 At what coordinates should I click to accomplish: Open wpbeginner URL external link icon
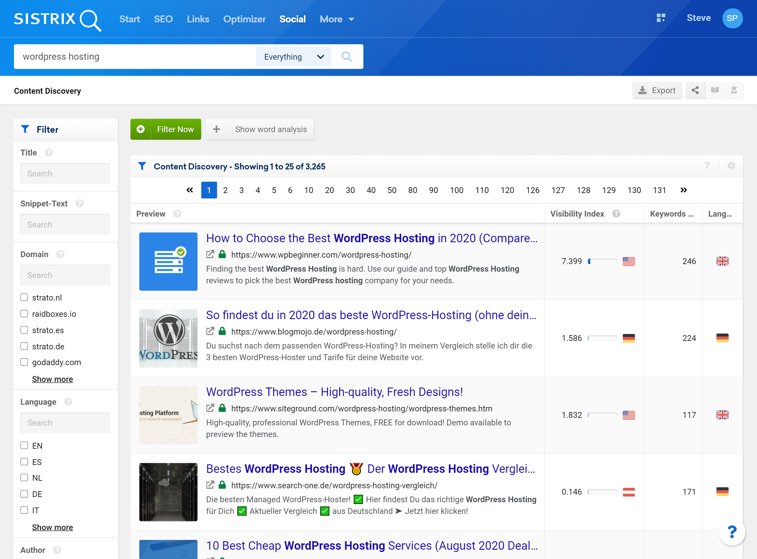point(210,254)
